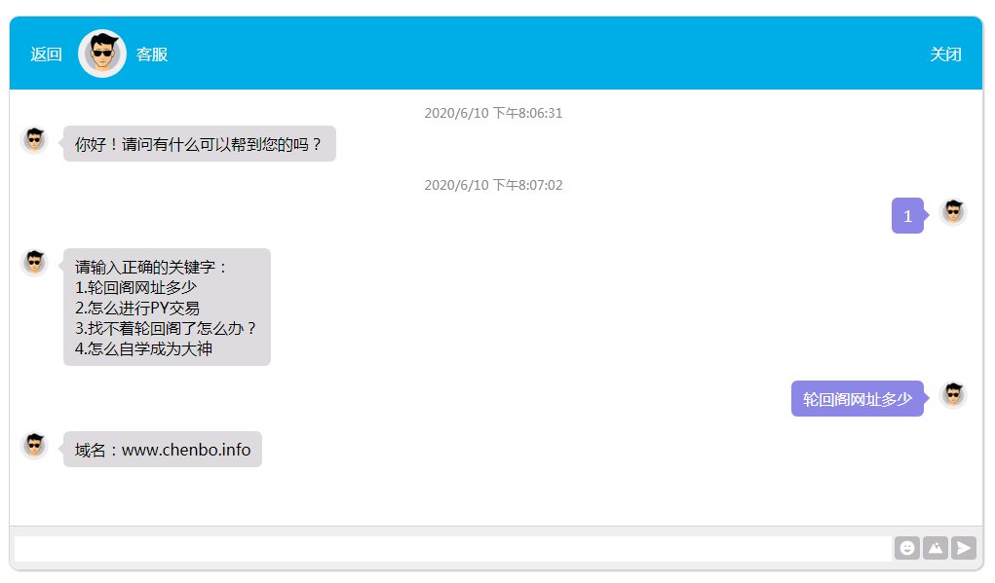
Task: Click the purple 轮回阁网址多少 message bubble
Action: pos(858,399)
